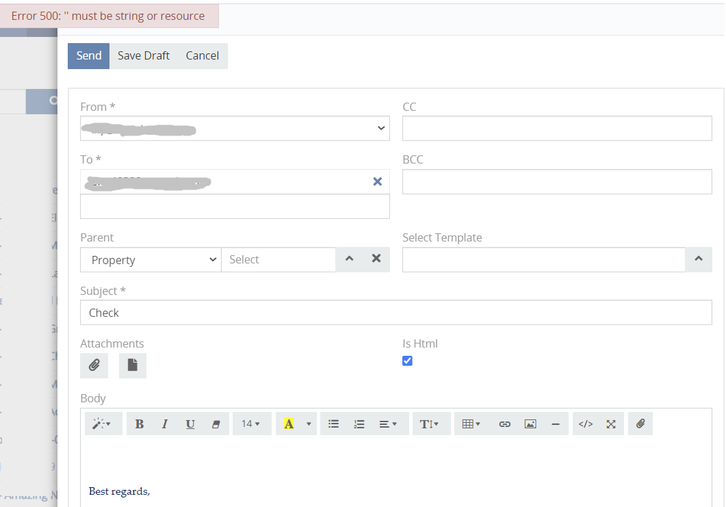
Task: Click the Send button
Action: pyautogui.click(x=88, y=56)
